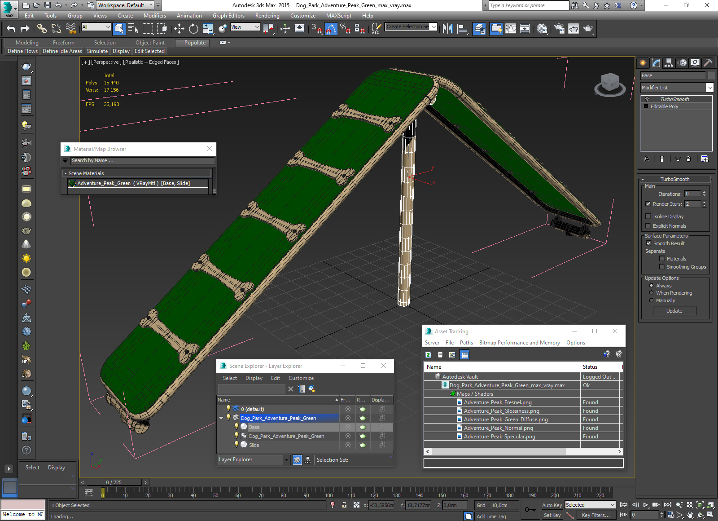Screen dimensions: 718x521
Task: Switch to the Object Paint ribbon tab
Action: 150,43
